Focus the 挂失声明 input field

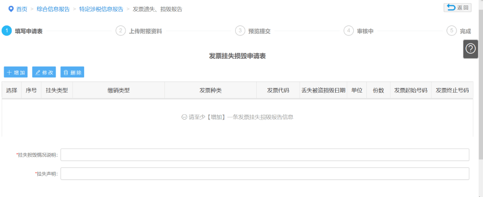(x=265, y=174)
